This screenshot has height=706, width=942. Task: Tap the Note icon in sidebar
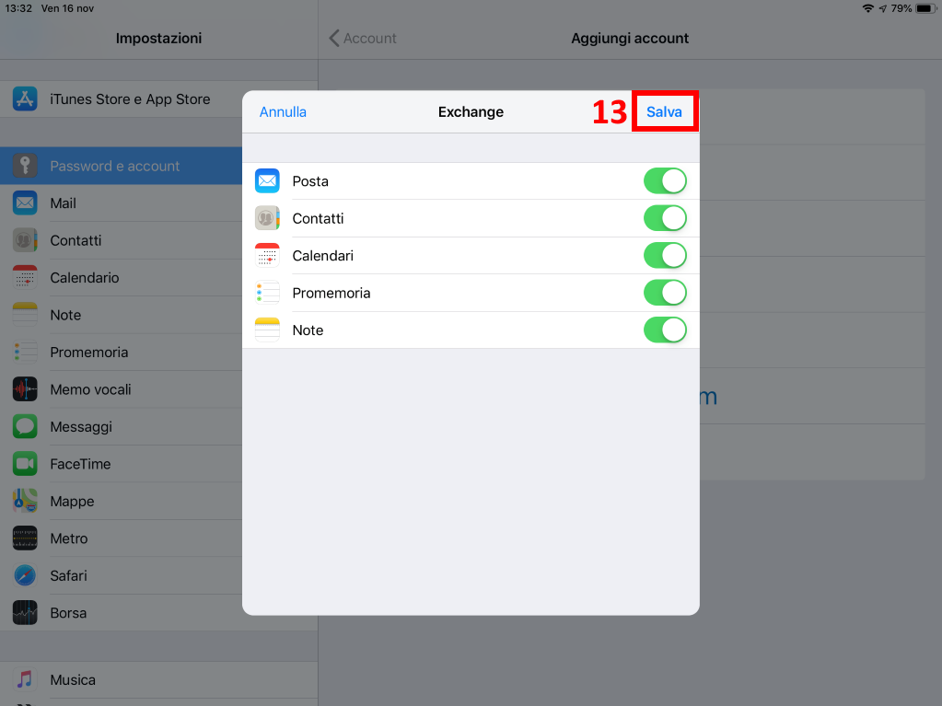pos(25,315)
